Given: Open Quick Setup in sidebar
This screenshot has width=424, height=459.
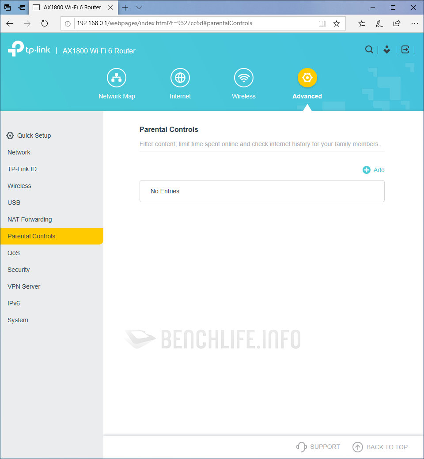Looking at the screenshot, I should pos(34,135).
